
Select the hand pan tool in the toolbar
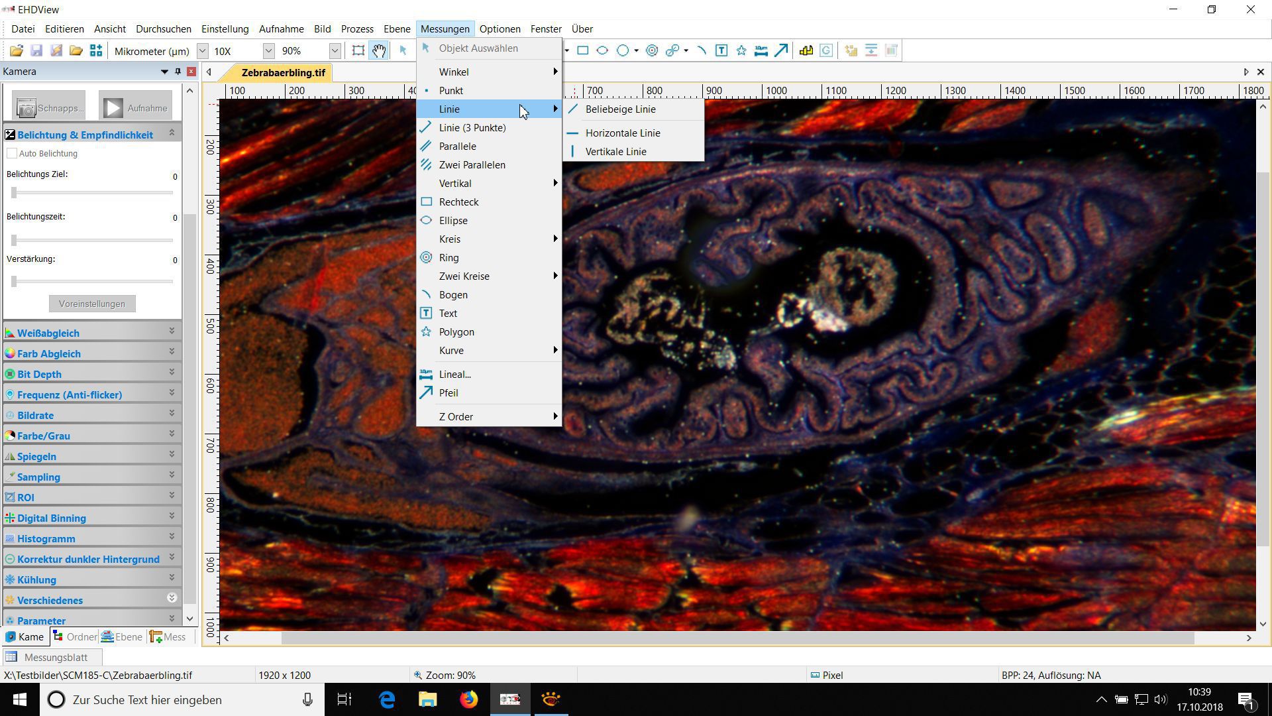pos(378,50)
